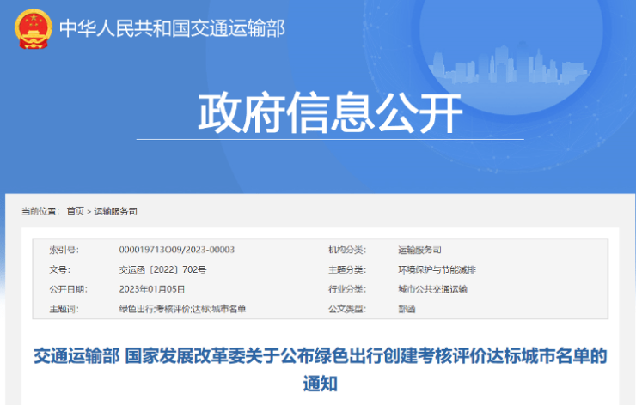
Task: Click the 索引号 label
Action: pos(64,250)
